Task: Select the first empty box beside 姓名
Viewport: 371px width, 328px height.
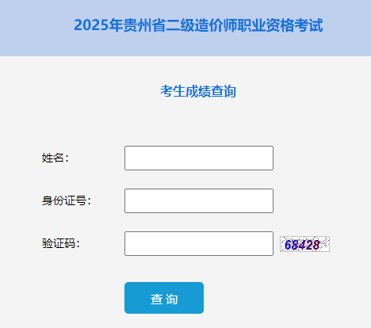Action: [199, 158]
